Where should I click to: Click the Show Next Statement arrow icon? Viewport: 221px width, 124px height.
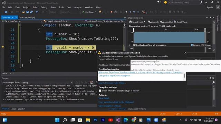(126, 12)
